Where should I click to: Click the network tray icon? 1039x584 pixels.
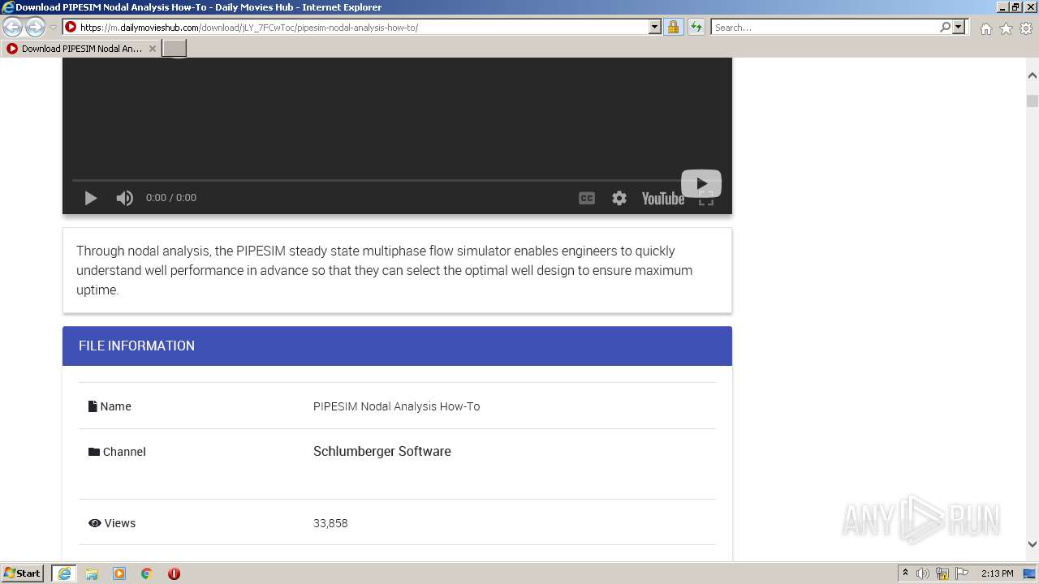point(942,573)
